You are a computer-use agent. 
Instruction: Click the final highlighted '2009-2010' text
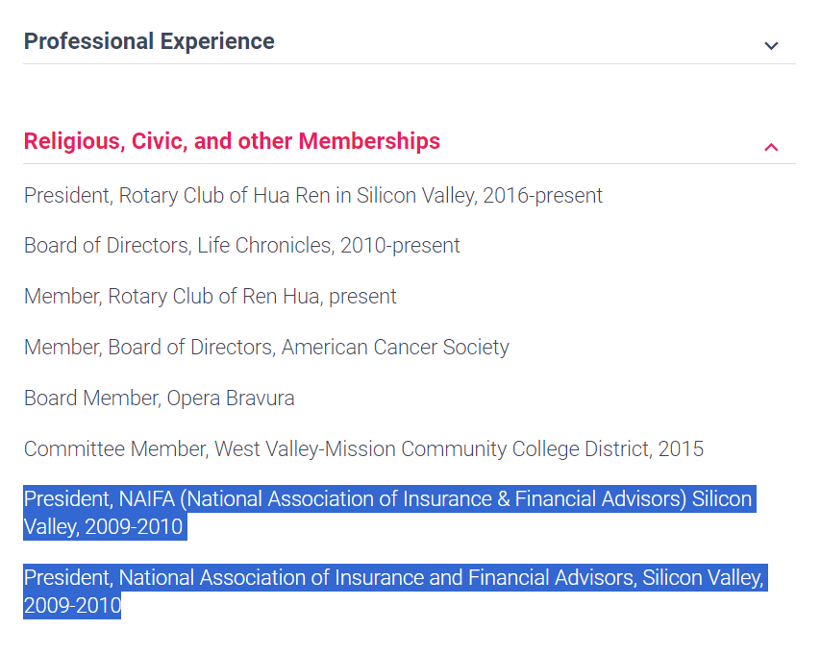point(72,605)
